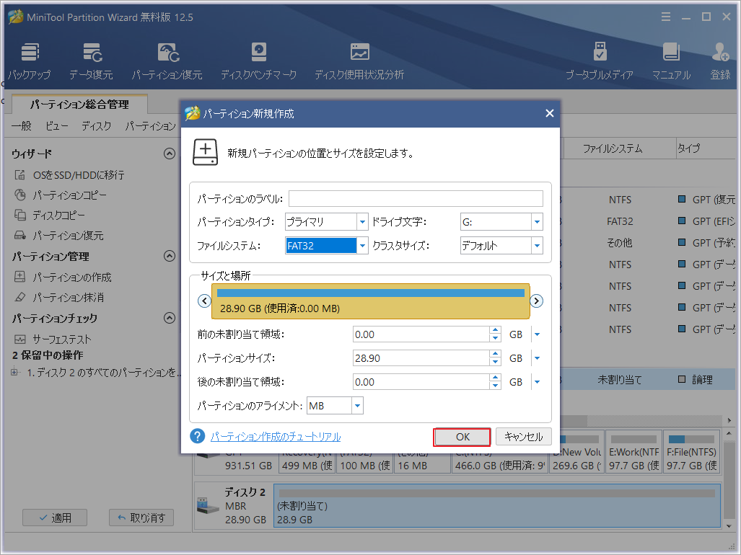Change パーティションのアライメント unit dropdown
Screen dimensions: 741x555
(356, 405)
